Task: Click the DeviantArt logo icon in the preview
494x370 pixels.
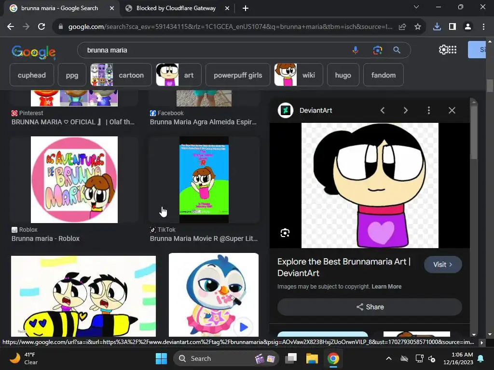Action: (x=286, y=110)
